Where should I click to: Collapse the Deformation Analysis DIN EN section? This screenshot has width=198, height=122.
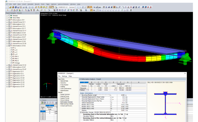(x=81, y=112)
